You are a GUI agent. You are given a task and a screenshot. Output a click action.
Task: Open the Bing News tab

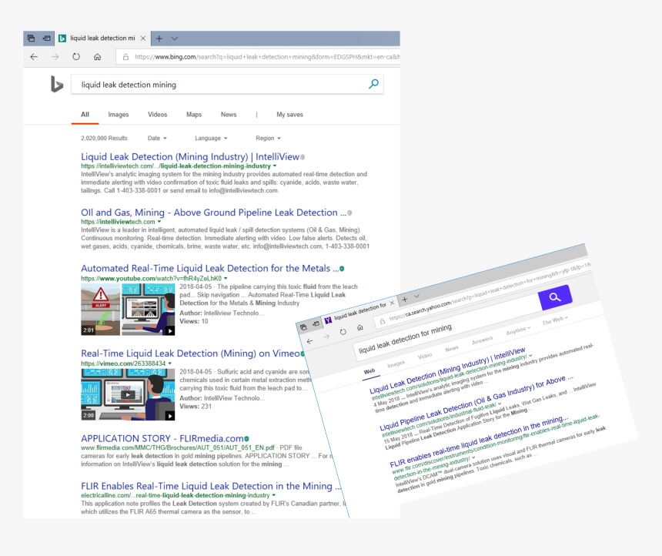[229, 115]
